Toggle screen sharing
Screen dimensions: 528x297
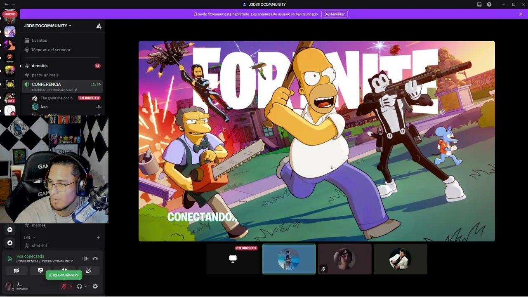click(40, 271)
